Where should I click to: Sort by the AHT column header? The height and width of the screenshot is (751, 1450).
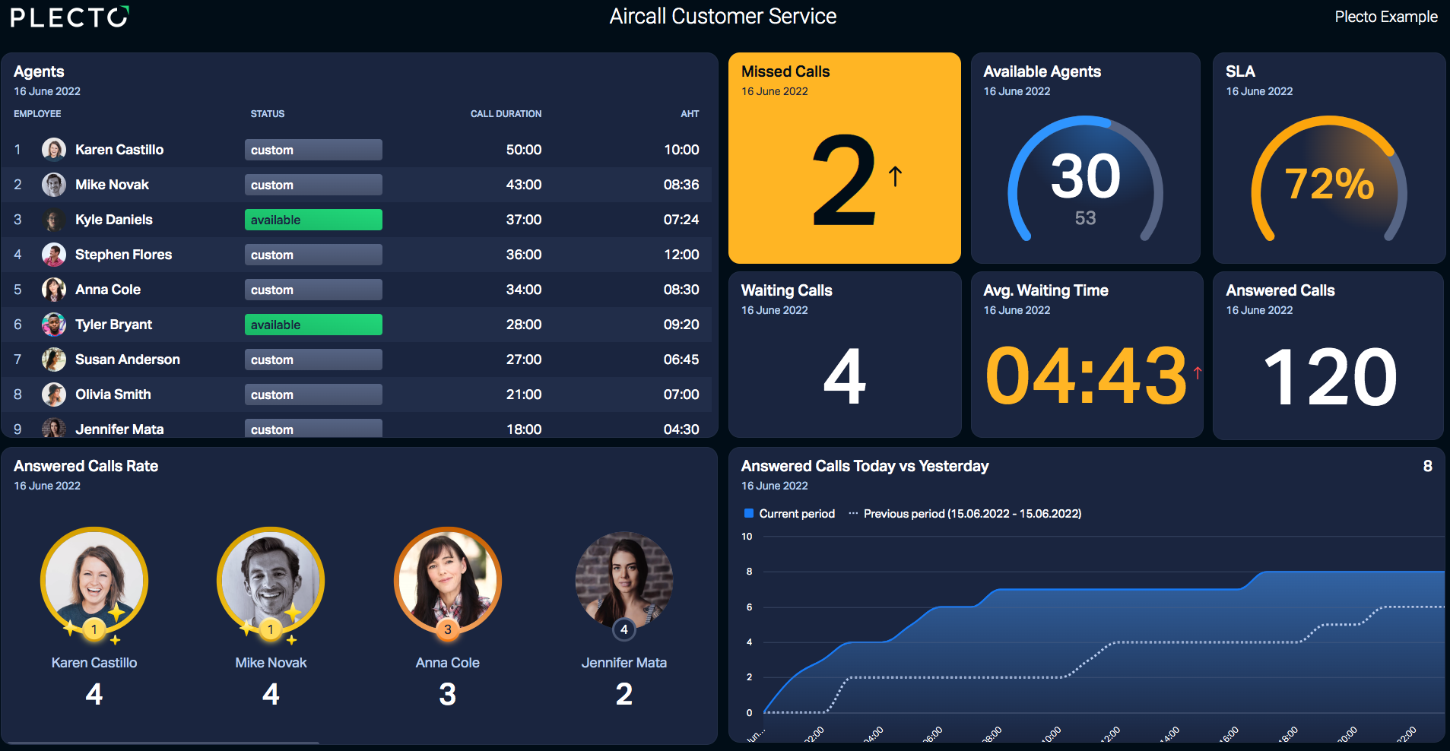[x=690, y=113]
